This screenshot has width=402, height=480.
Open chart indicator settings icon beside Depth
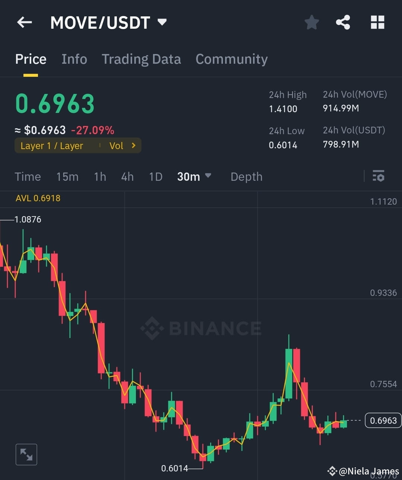point(378,176)
